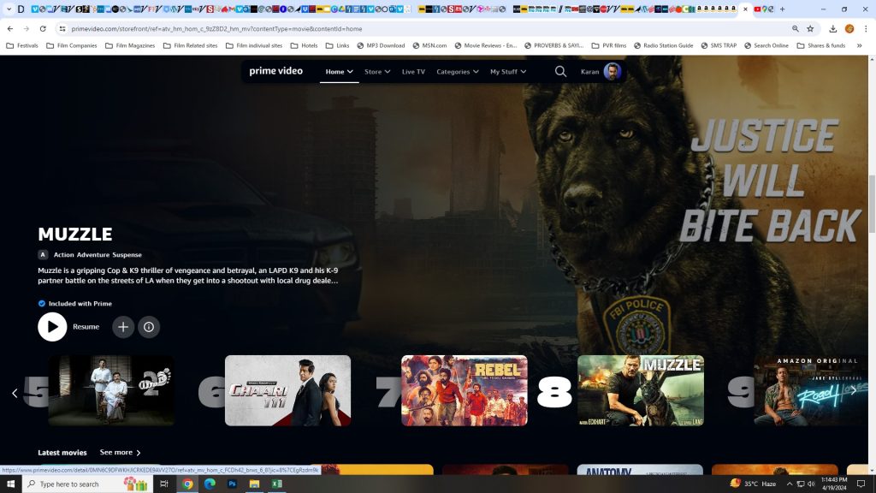Switch to Google Chrome on the taskbar
The width and height of the screenshot is (876, 493).
[x=187, y=484]
